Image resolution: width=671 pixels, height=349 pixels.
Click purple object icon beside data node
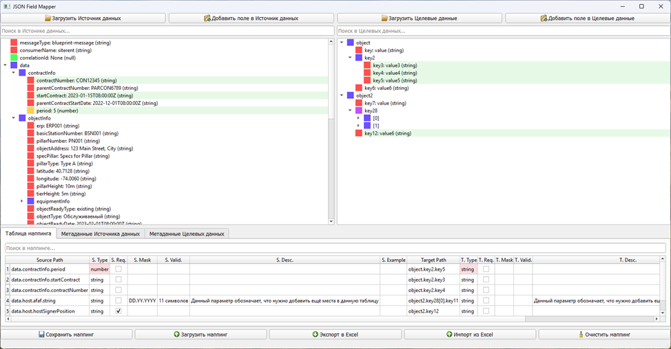(14, 65)
